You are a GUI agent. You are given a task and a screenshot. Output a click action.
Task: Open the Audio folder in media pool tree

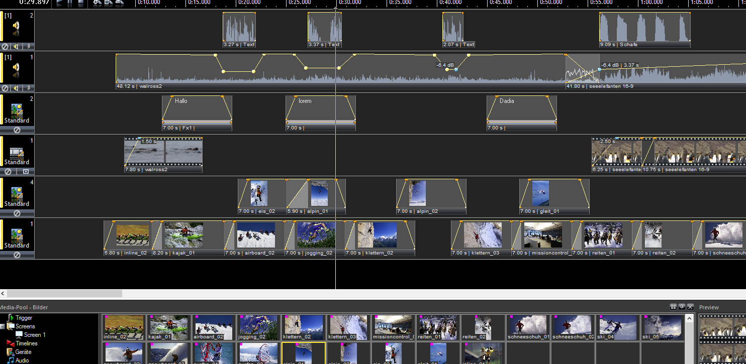tap(22, 360)
